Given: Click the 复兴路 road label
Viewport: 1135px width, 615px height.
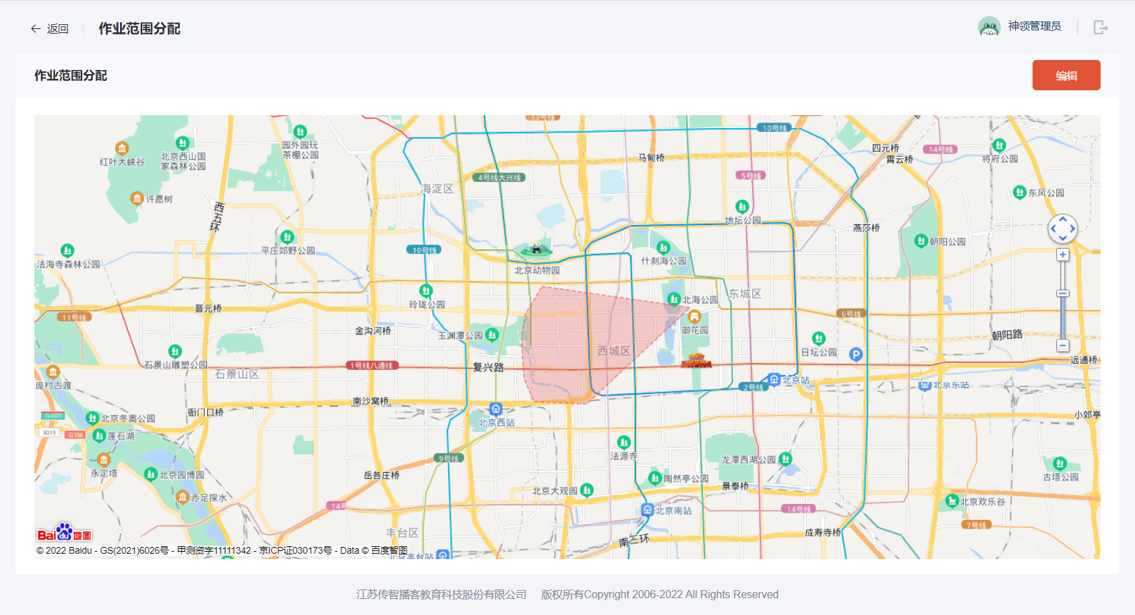Looking at the screenshot, I should tap(489, 367).
